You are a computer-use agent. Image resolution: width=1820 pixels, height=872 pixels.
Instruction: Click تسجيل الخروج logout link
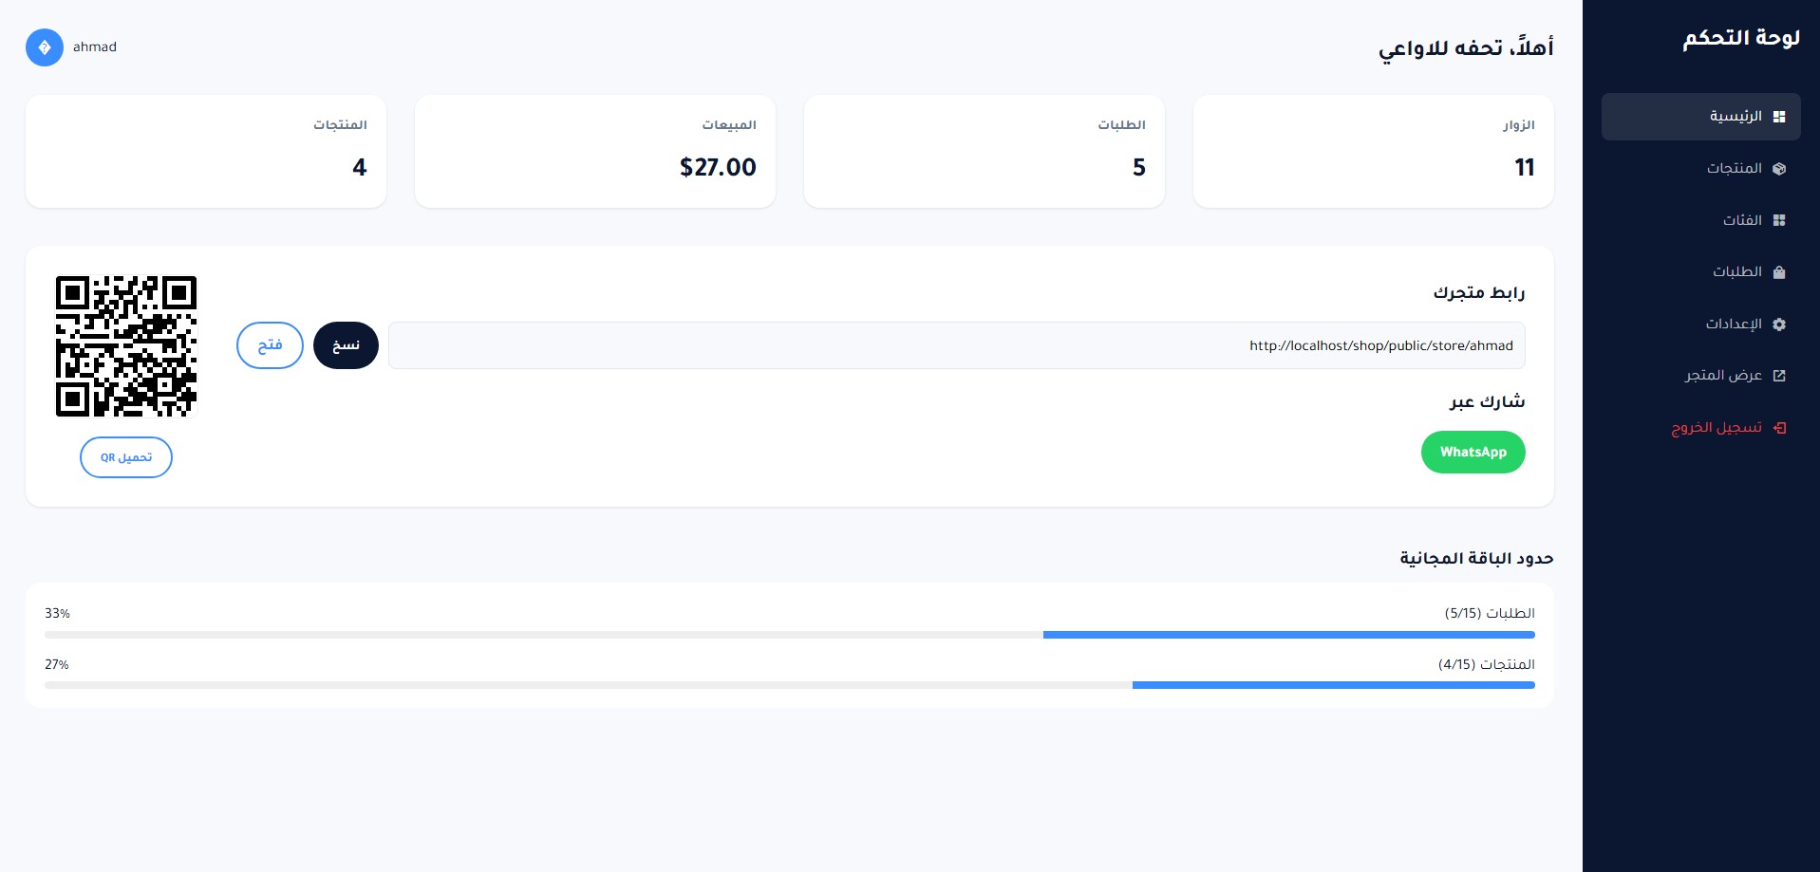point(1717,428)
